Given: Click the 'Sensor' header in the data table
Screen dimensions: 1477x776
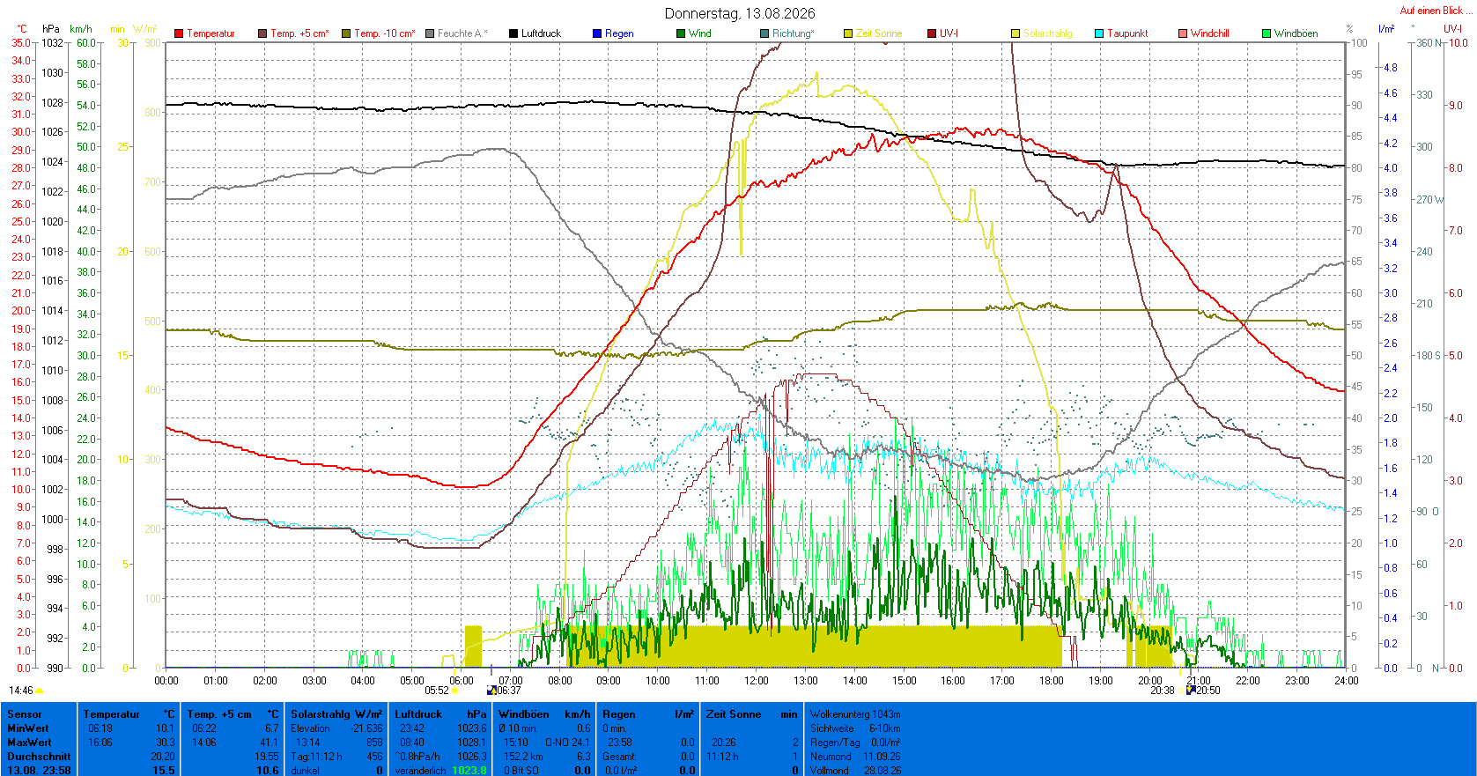Looking at the screenshot, I should coord(25,714).
